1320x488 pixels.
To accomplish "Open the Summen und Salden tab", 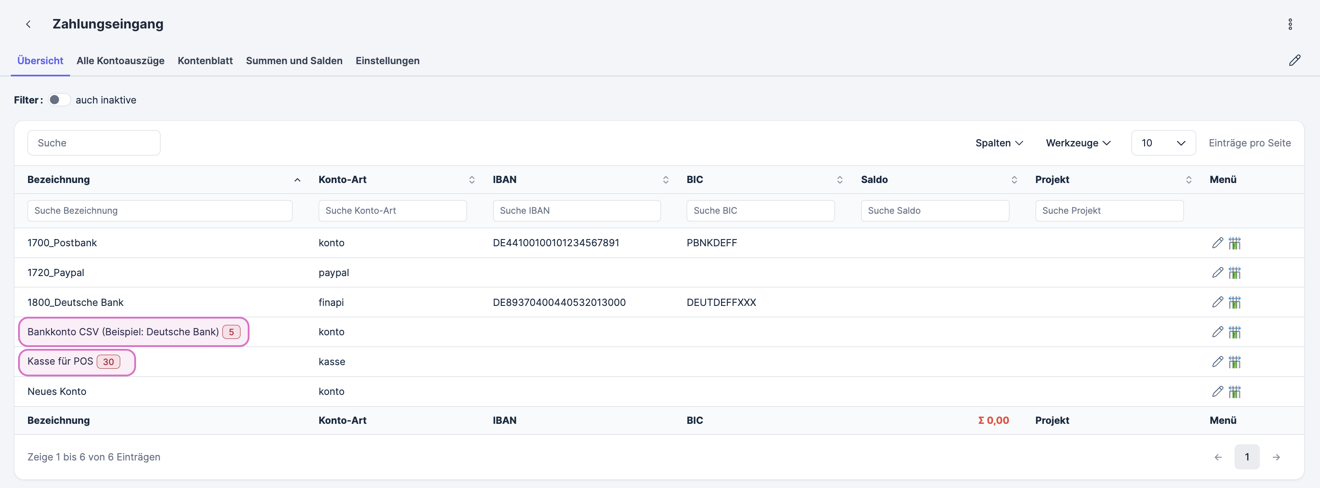I will coord(294,61).
